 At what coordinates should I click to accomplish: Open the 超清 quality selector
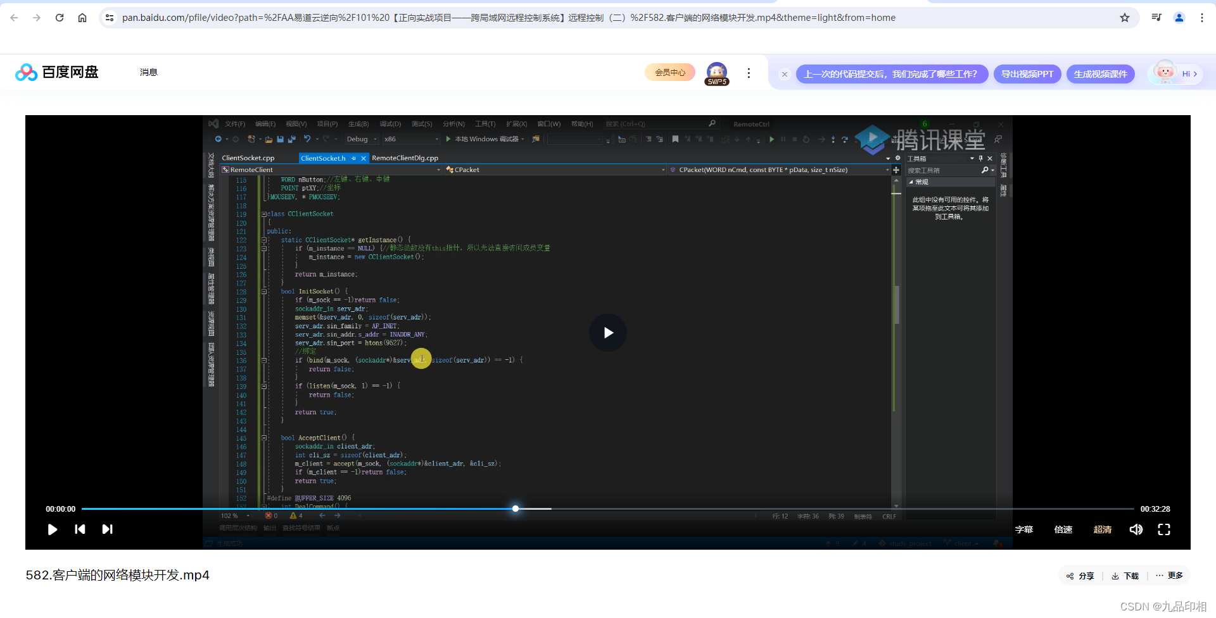point(1103,529)
